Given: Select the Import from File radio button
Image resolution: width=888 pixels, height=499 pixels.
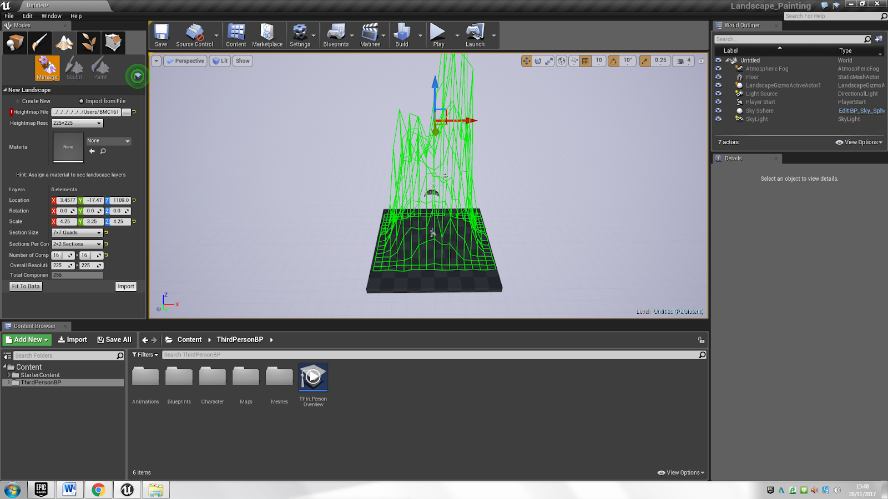Looking at the screenshot, I should [x=102, y=101].
